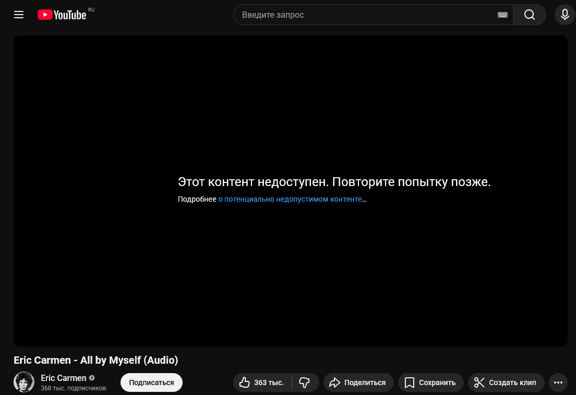Image resolution: width=576 pixels, height=395 pixels.
Task: Click '368 тыс. подписчиков' text
Action: pyautogui.click(x=73, y=388)
